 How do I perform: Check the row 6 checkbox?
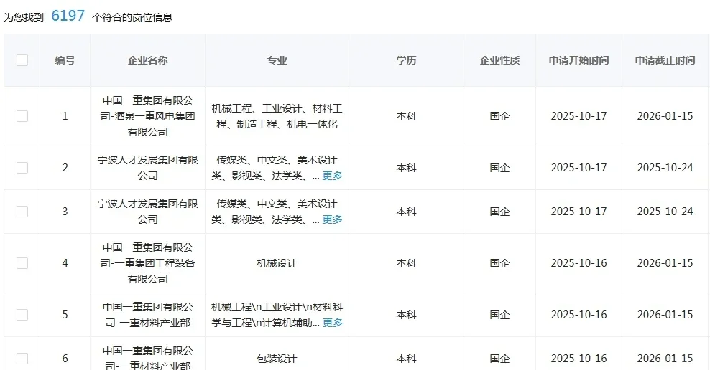(22, 359)
